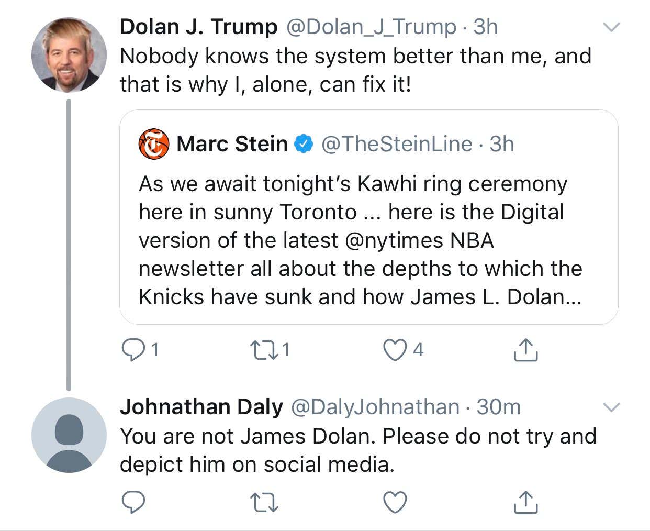Like Johnathan Daly's reply
Screen dimensions: 650x531
395,502
